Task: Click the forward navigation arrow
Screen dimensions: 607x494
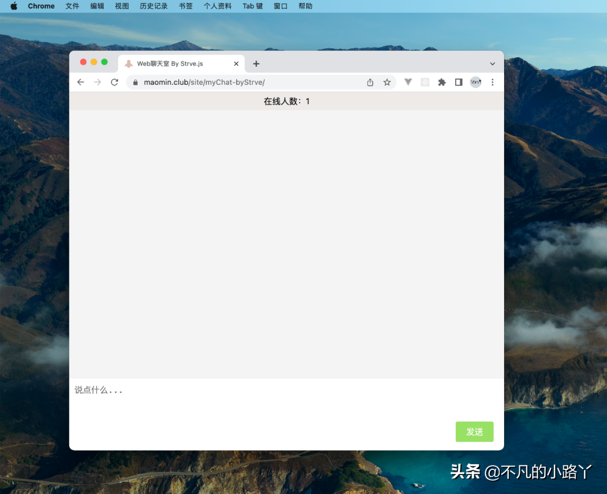Action: (x=97, y=82)
